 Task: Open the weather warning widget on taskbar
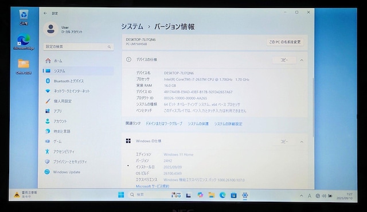26,194
